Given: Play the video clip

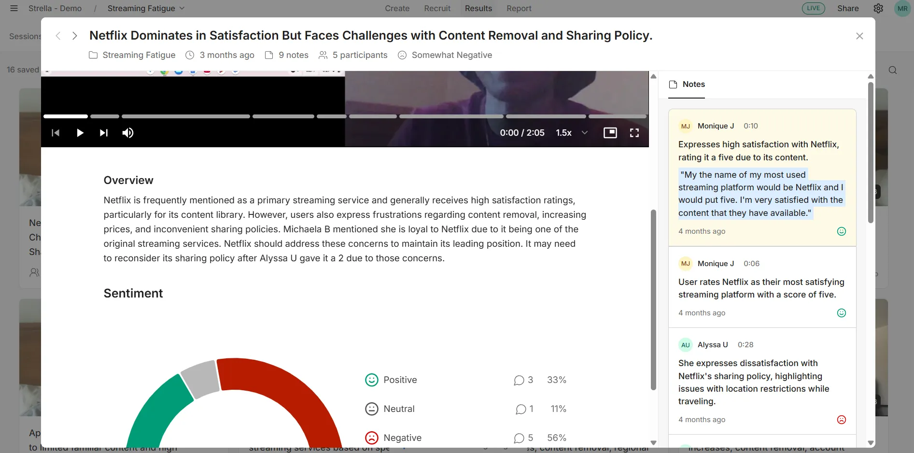Looking at the screenshot, I should pos(80,133).
